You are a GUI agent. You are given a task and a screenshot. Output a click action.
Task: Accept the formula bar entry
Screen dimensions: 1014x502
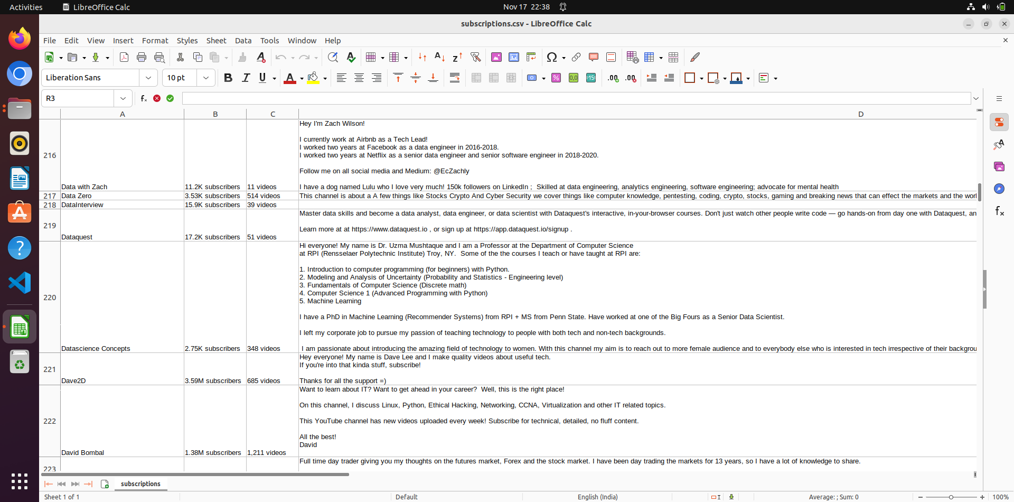(170, 98)
